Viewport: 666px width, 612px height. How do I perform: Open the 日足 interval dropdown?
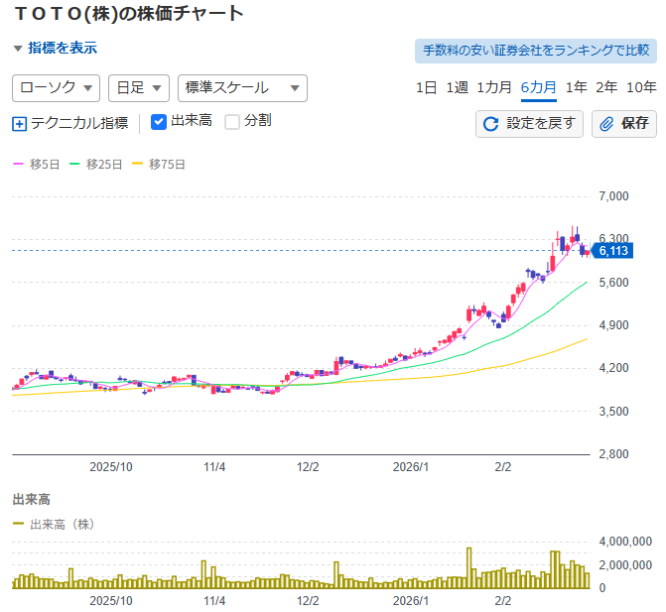[x=139, y=88]
